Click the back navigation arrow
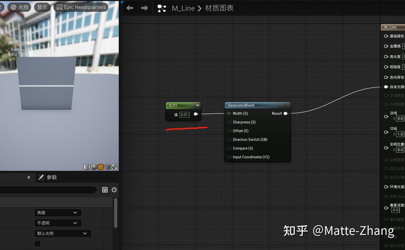 (x=130, y=8)
